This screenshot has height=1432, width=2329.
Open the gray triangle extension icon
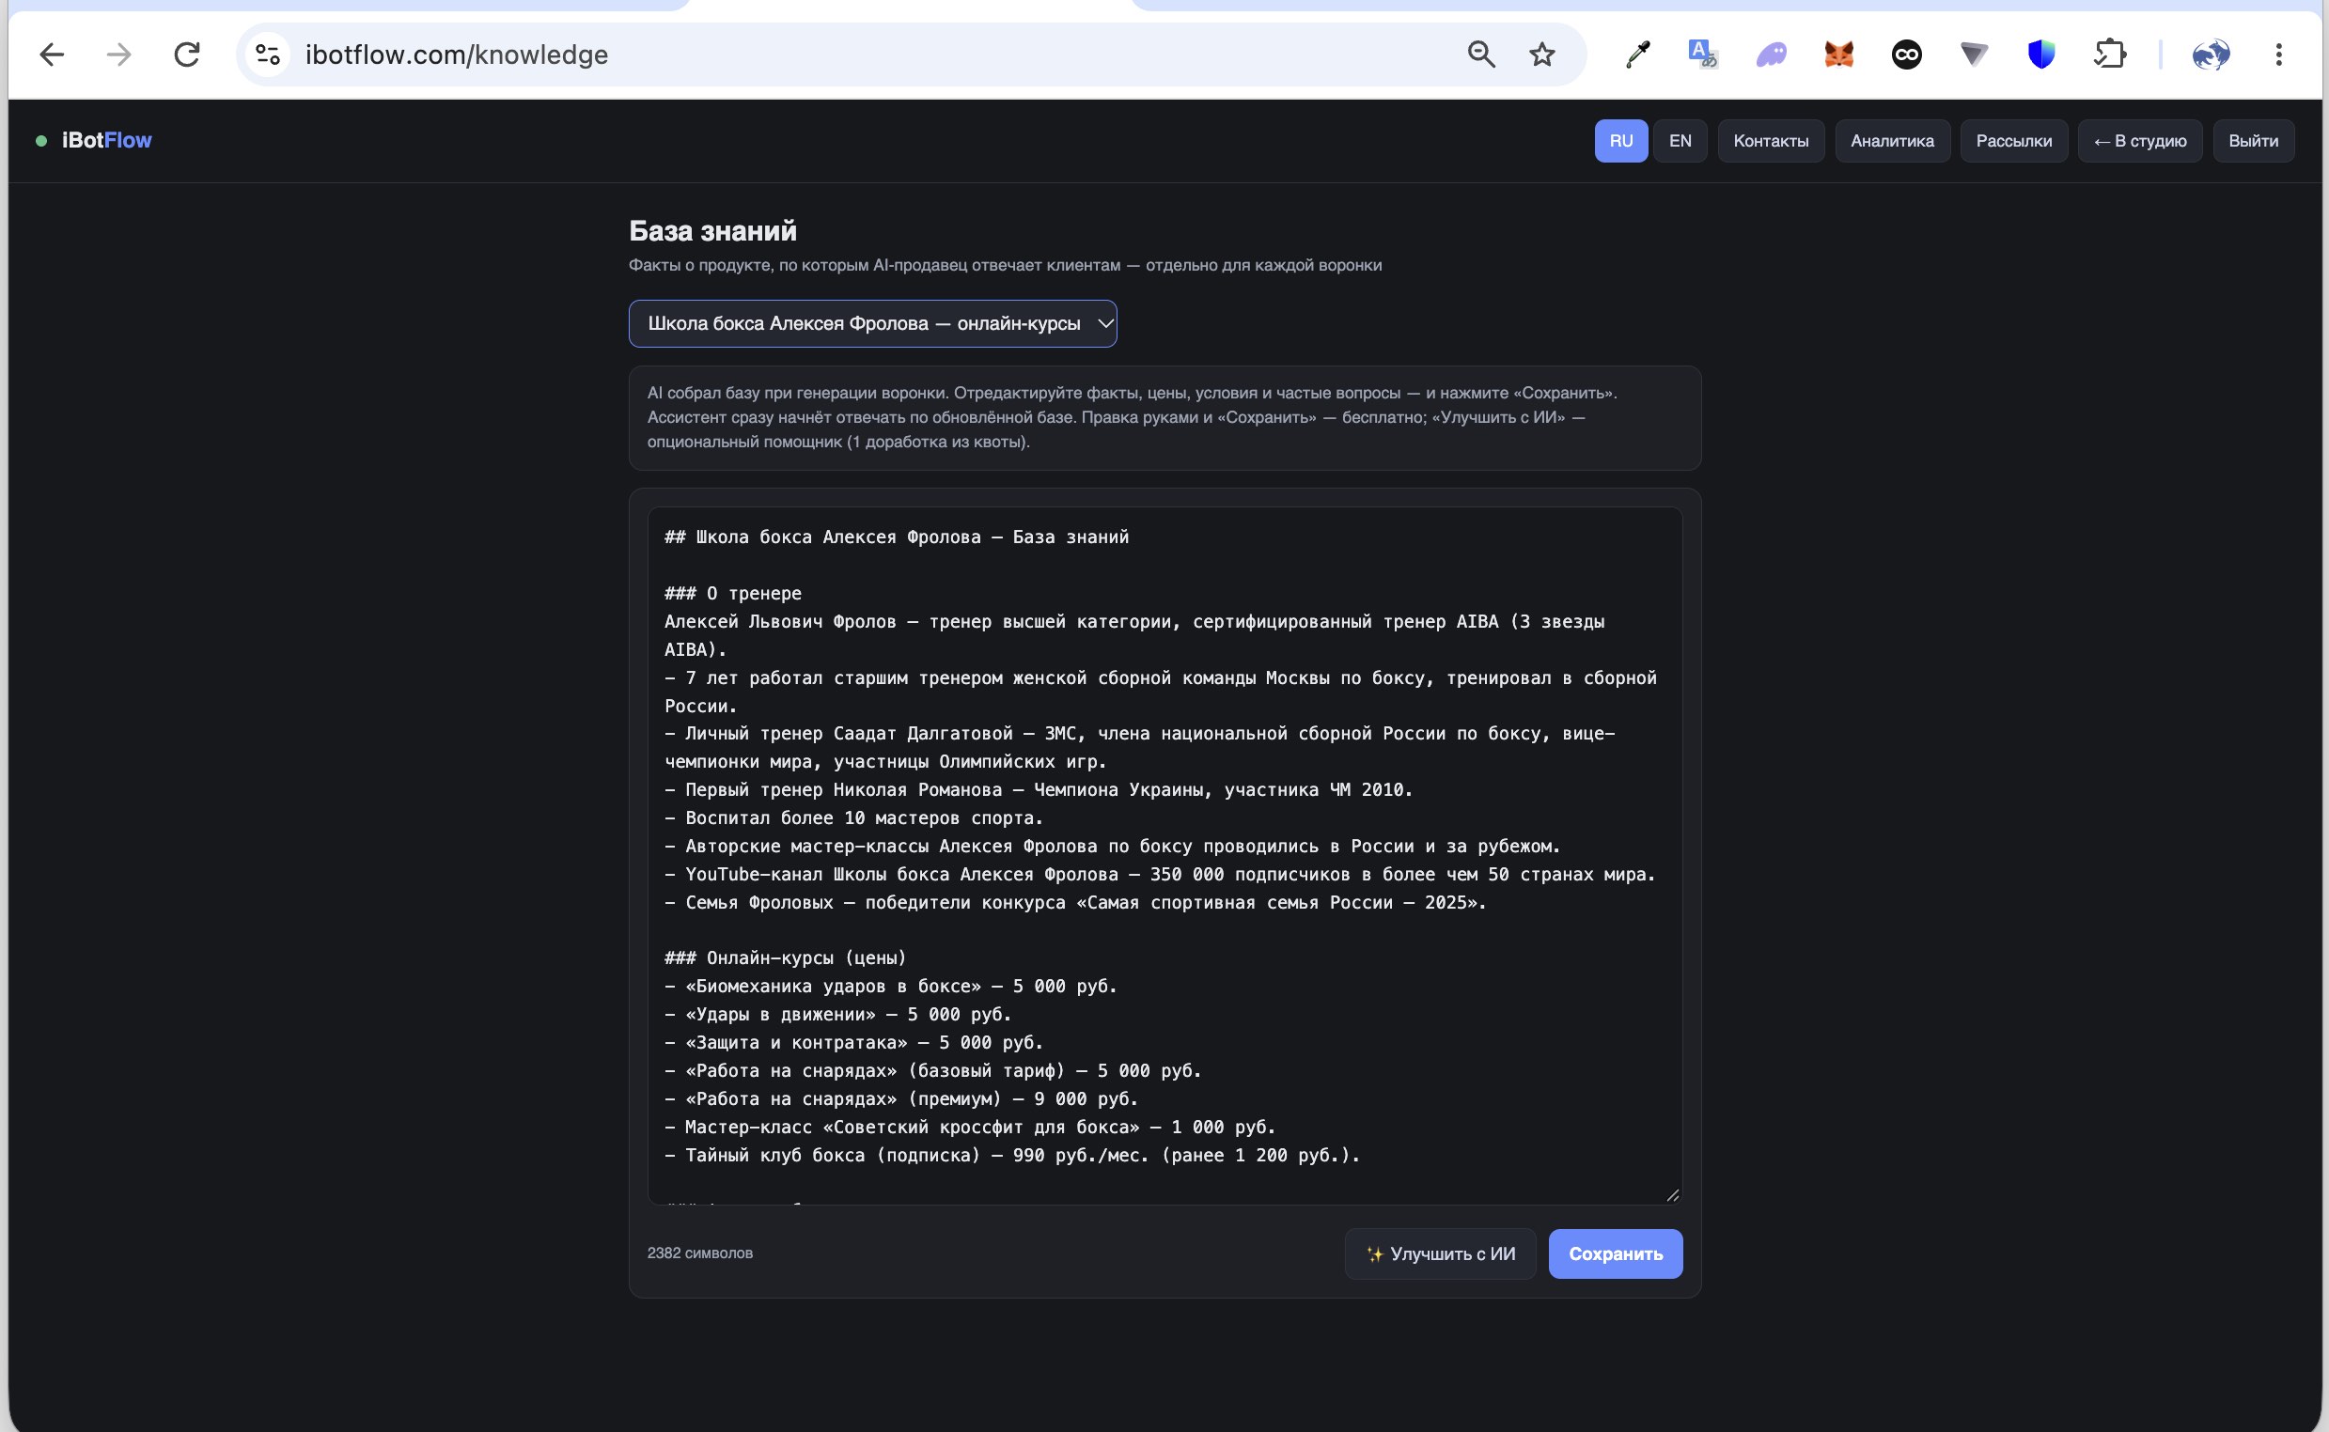pos(1974,54)
